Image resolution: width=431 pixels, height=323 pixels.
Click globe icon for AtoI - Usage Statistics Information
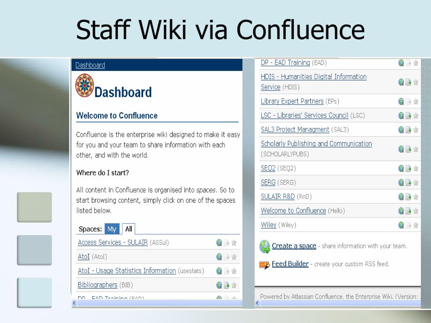[219, 271]
